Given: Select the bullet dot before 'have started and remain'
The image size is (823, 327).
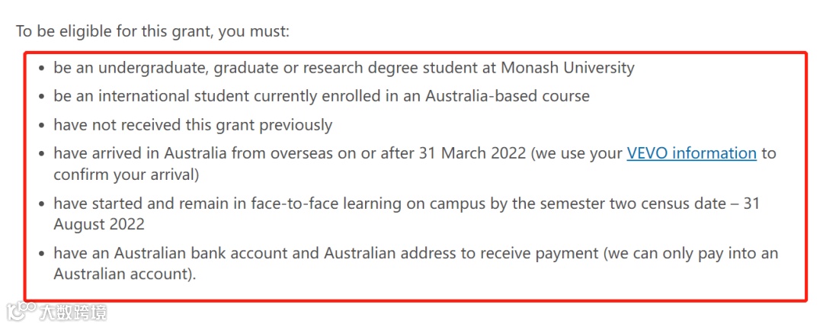Looking at the screenshot, I should tap(43, 204).
